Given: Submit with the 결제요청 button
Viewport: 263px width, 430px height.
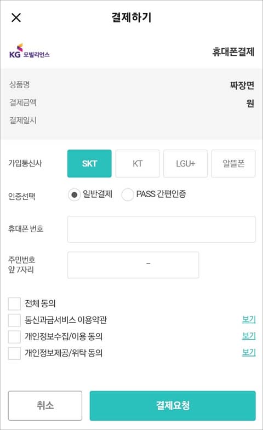Looking at the screenshot, I should click(x=173, y=405).
